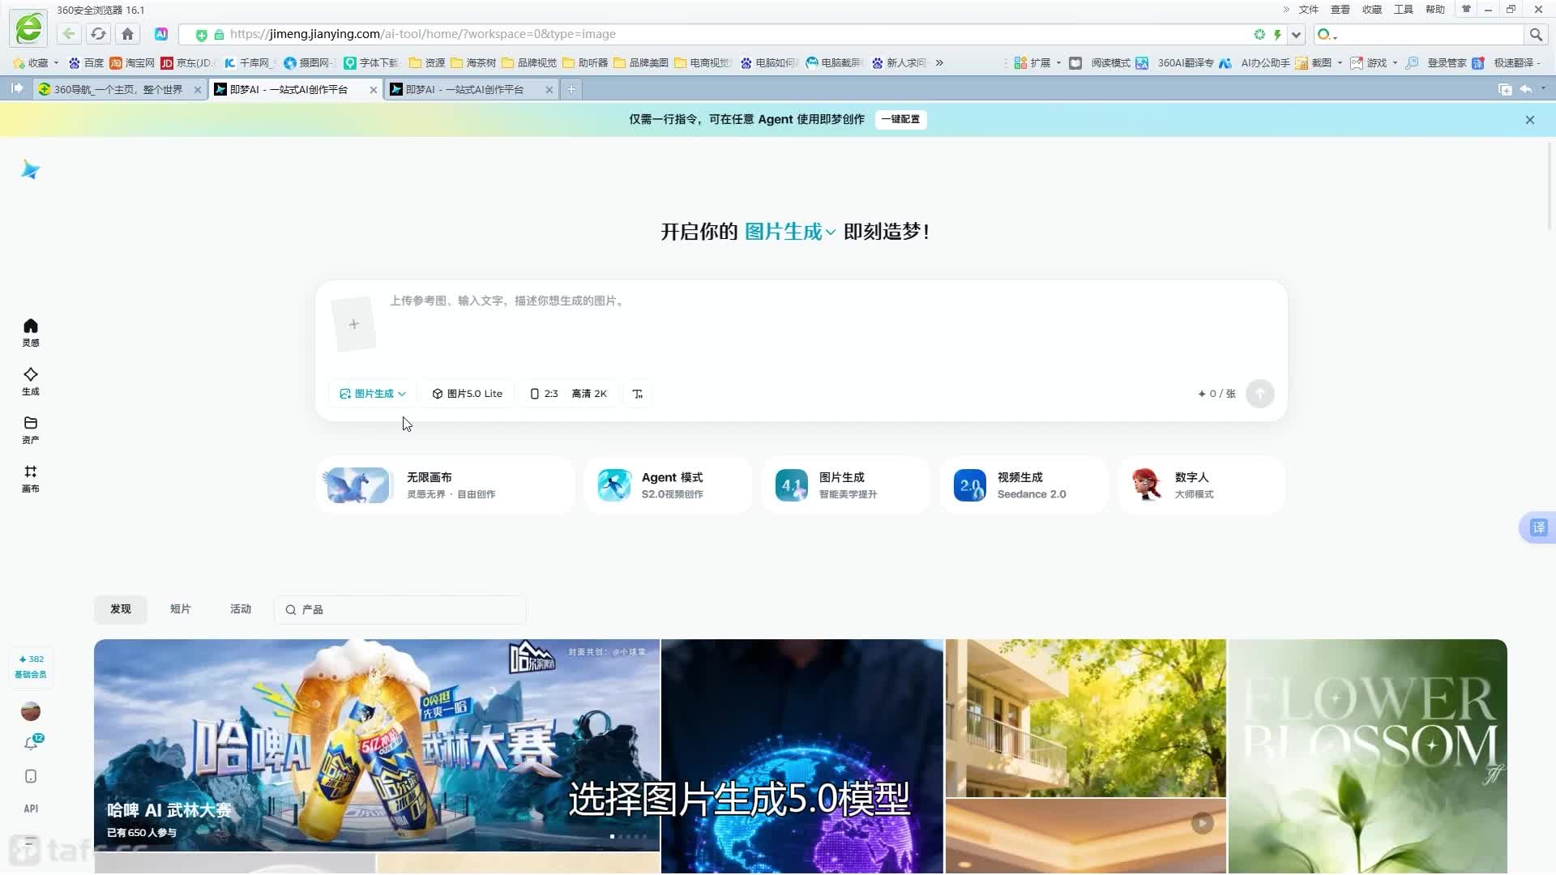
Task: Dismiss the top Agent banner
Action: (1530, 120)
